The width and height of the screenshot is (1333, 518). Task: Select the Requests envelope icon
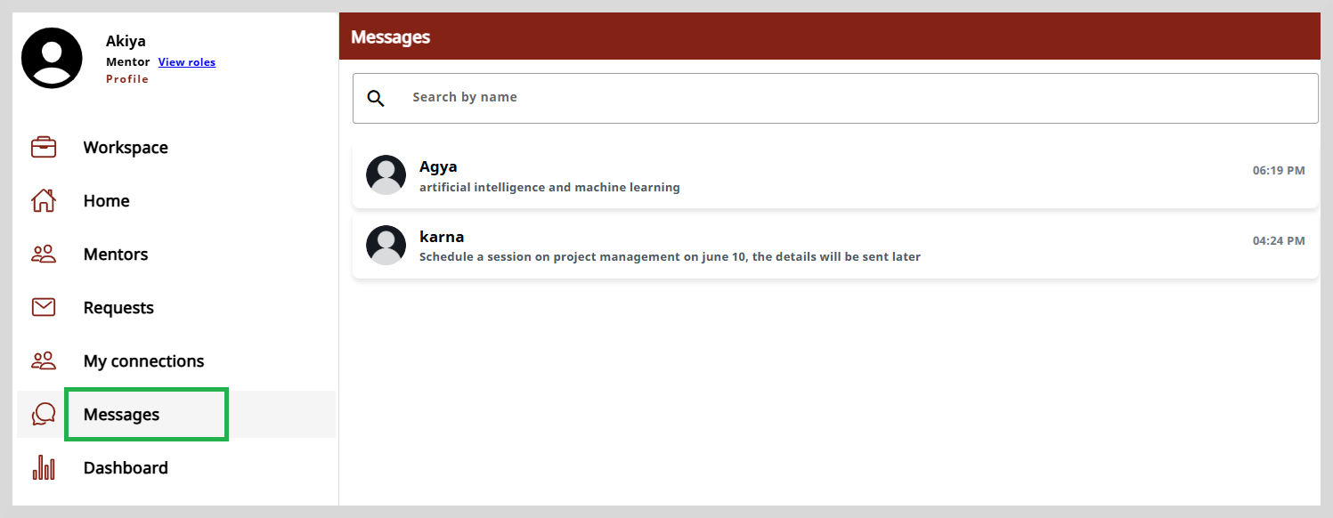tap(44, 307)
